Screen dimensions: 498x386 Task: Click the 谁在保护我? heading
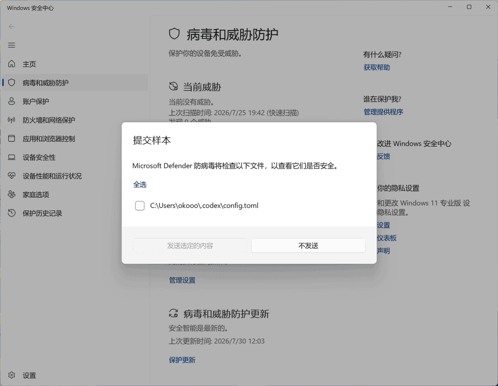(382, 99)
